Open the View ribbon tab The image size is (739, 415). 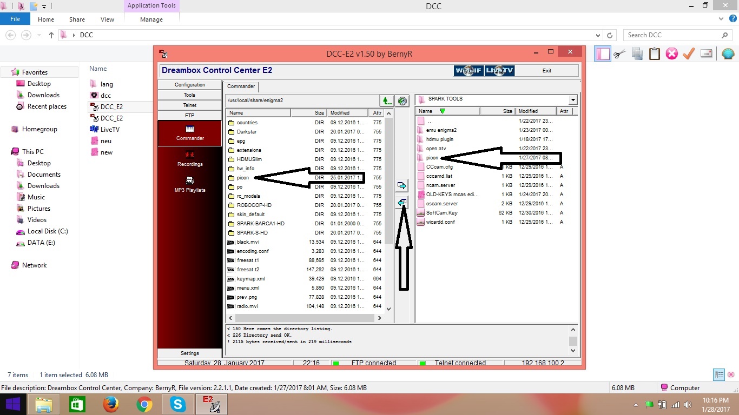click(107, 19)
